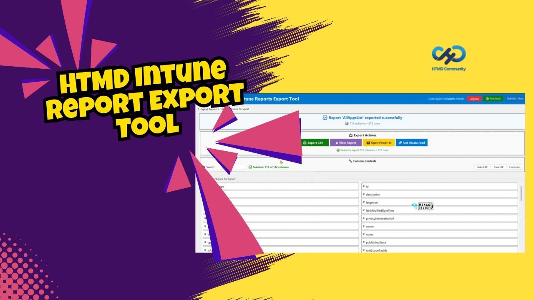Toggle the 'owner' column checkbox
Viewport: 534px width, 300px height.
(x=364, y=227)
